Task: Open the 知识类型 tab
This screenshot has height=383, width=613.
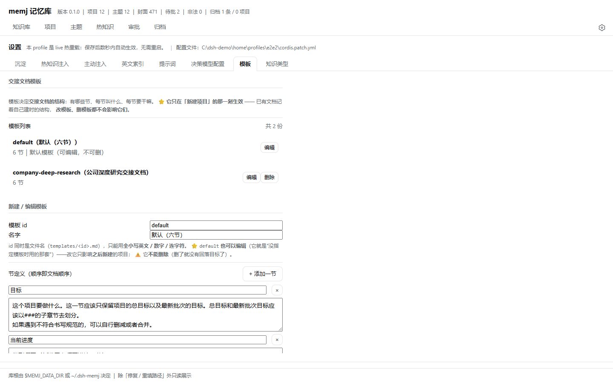Action: tap(277, 64)
